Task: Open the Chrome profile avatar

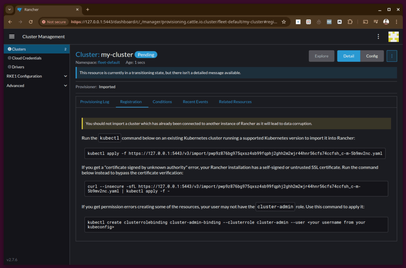Action: 386,22
